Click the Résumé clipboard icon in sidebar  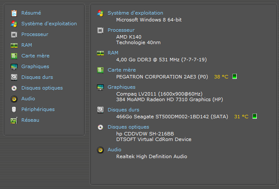click(x=14, y=13)
